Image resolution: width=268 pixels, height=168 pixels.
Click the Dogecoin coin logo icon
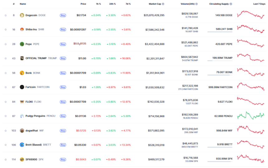tap(22, 15)
